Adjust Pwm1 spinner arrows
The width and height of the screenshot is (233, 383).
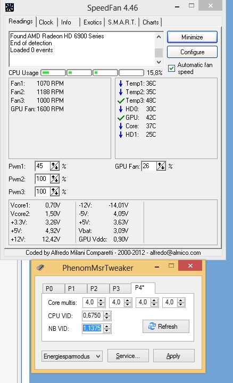click(x=55, y=166)
